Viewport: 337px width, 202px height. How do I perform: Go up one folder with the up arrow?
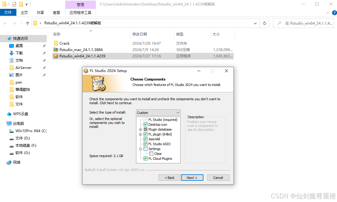click(x=28, y=23)
